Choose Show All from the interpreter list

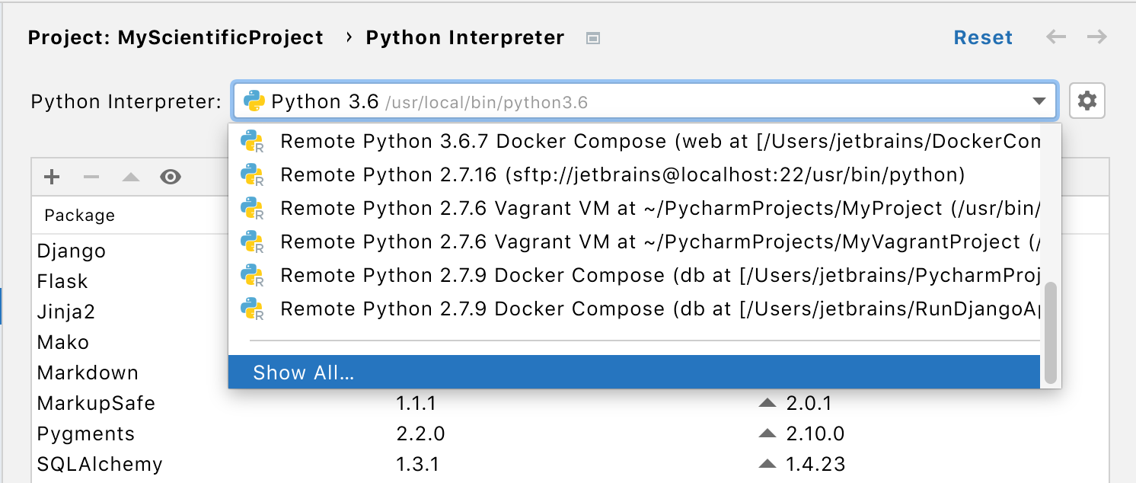(x=303, y=373)
